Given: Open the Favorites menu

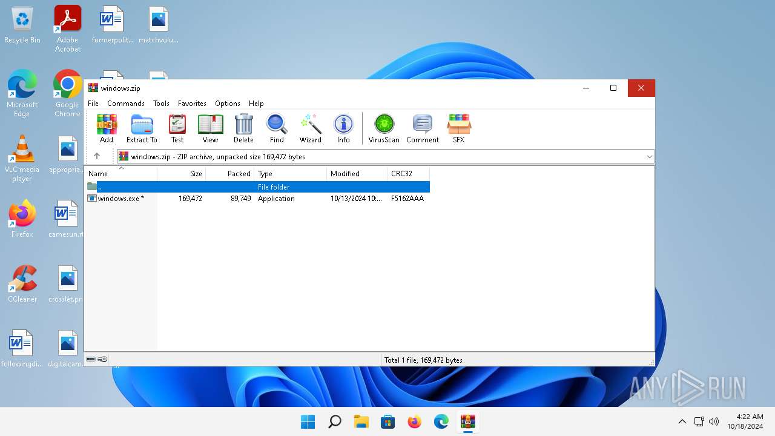Looking at the screenshot, I should pos(192,104).
